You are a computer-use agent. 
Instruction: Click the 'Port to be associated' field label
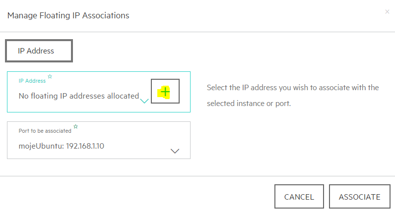tap(45, 131)
